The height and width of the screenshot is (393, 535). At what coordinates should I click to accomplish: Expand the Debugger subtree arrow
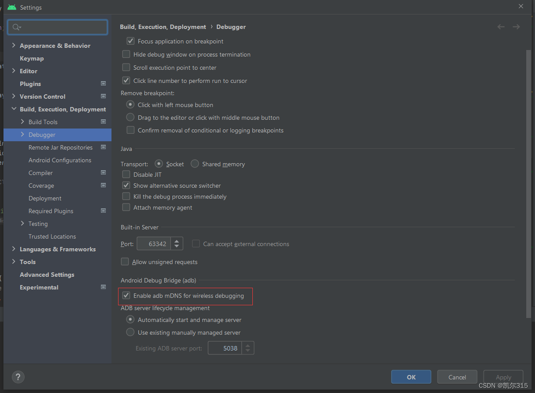click(x=22, y=134)
